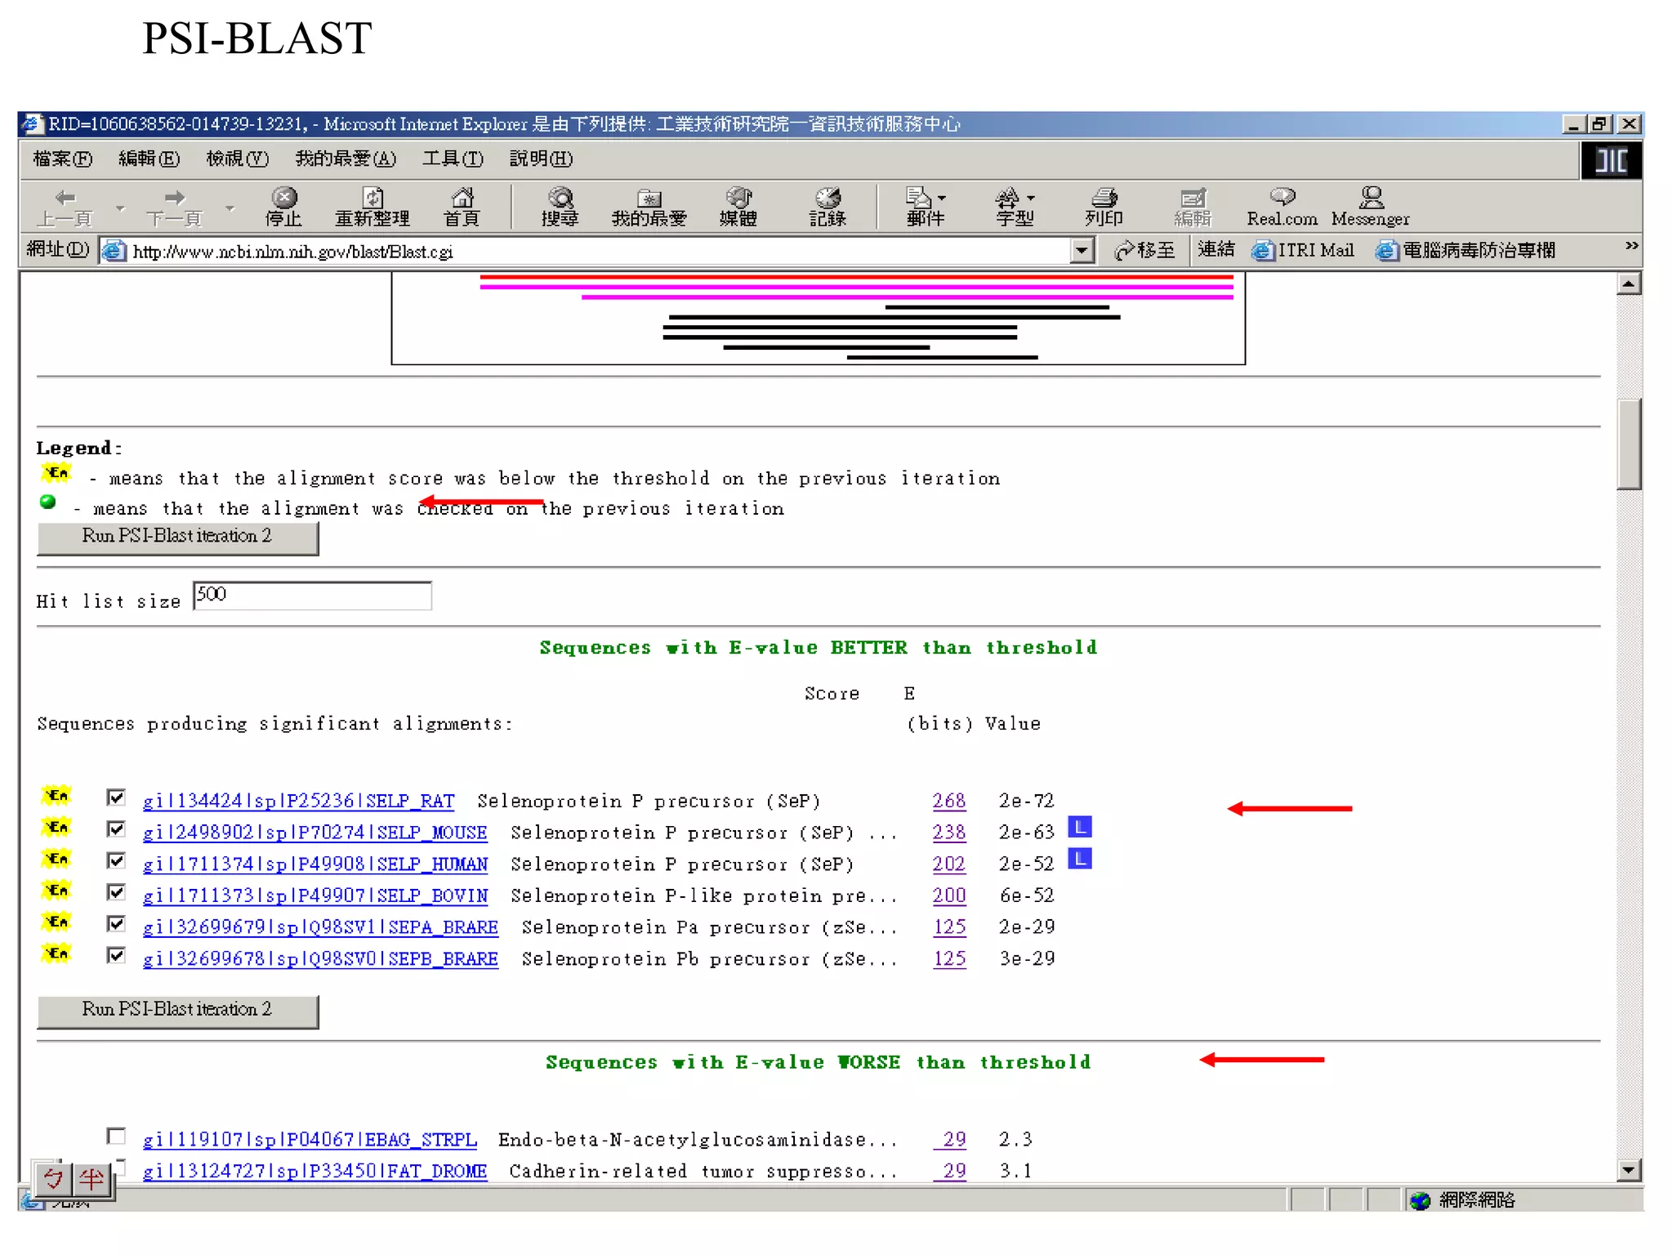This screenshot has height=1255, width=1673.
Task: Uncheck the SELP_RAT sequence checkbox
Action: point(116,797)
